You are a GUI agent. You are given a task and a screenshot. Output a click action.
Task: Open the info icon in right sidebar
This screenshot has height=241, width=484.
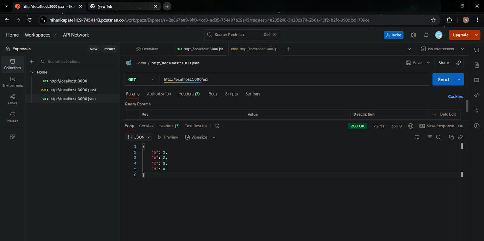pyautogui.click(x=476, y=126)
